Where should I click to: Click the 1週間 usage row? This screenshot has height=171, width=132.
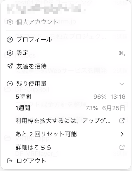click(x=70, y=108)
